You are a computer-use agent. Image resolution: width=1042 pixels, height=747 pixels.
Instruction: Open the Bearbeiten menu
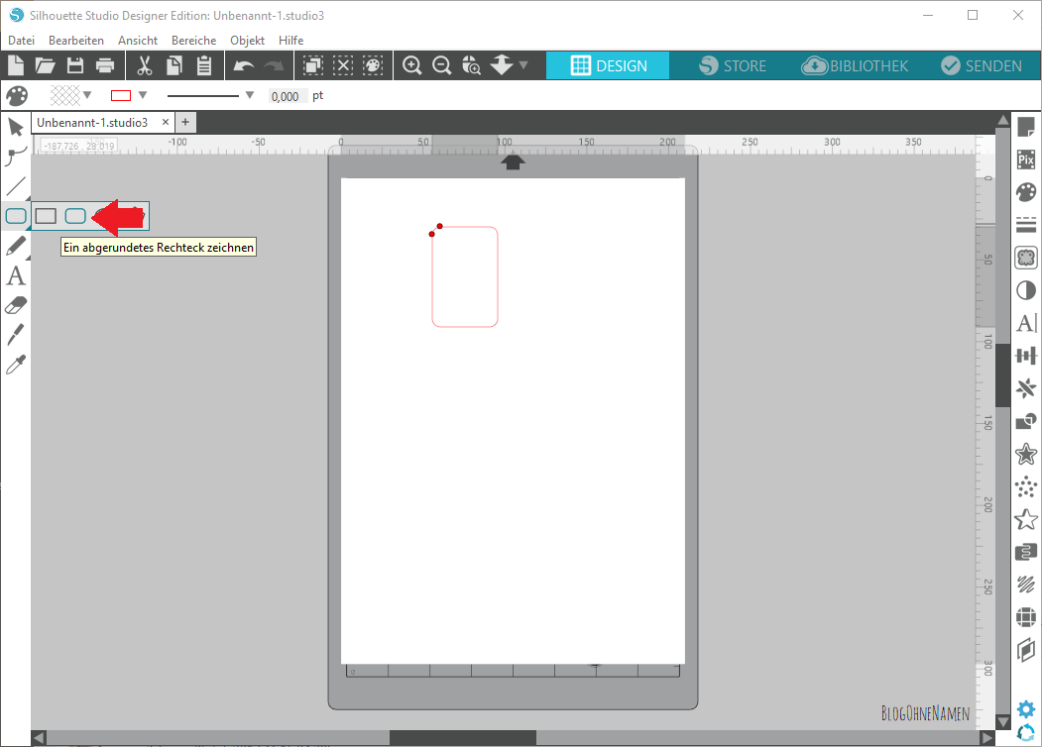76,41
